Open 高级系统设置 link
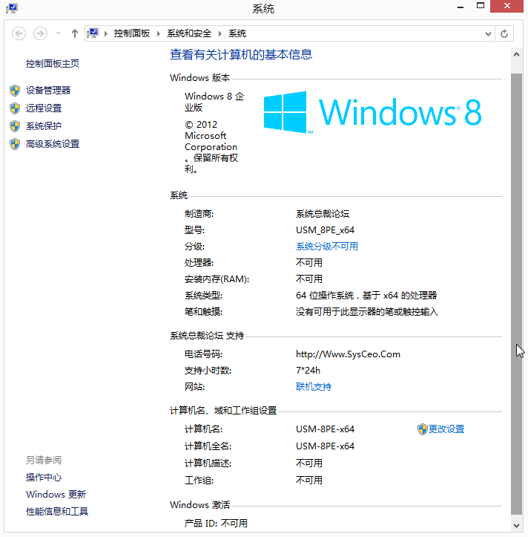Viewport: 528px width, 537px height. [53, 143]
